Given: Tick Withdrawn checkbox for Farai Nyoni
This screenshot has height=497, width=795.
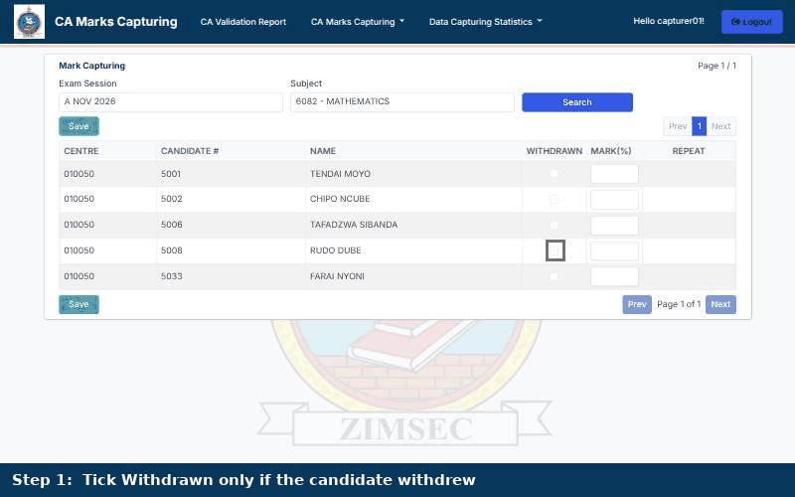Looking at the screenshot, I should [x=554, y=276].
